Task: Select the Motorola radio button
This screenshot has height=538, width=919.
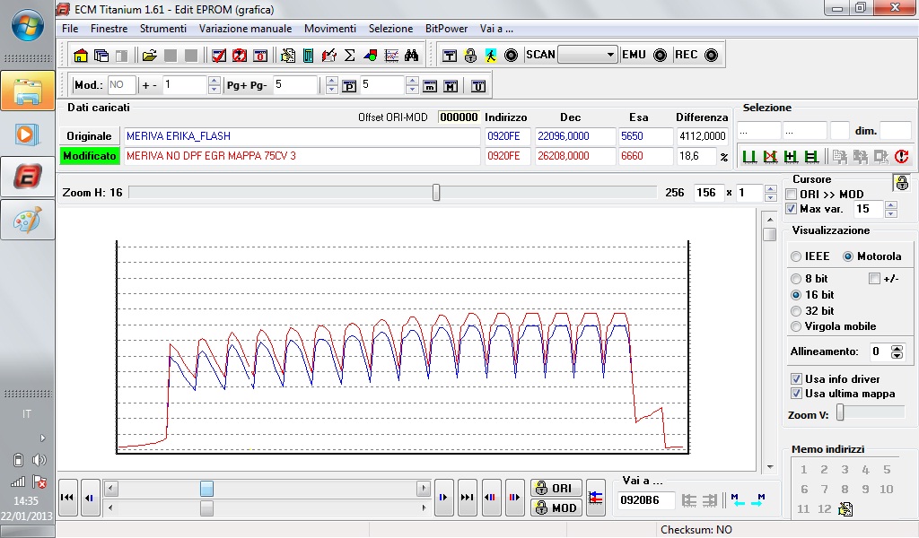Action: pos(848,256)
